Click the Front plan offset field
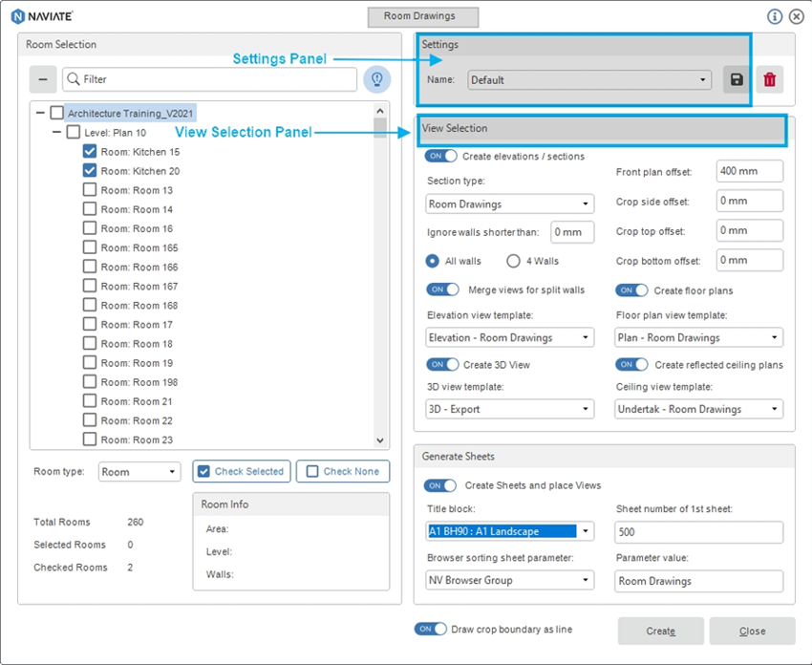The image size is (812, 665). click(x=750, y=171)
